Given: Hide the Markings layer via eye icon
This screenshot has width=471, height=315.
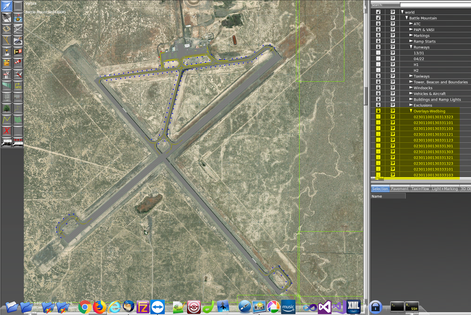Looking at the screenshot, I should click(x=393, y=35).
